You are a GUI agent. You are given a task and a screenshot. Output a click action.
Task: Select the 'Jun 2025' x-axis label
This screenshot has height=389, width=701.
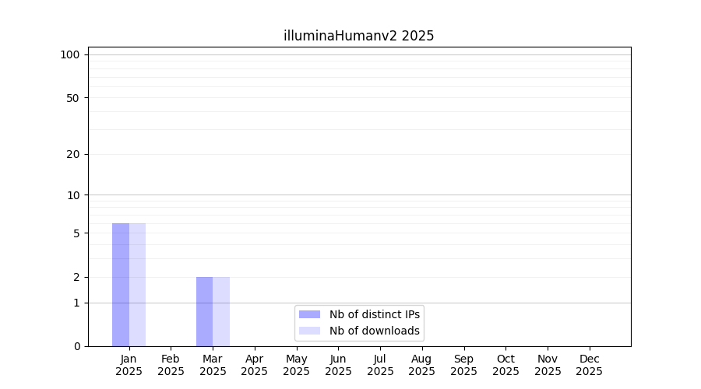[x=338, y=365]
